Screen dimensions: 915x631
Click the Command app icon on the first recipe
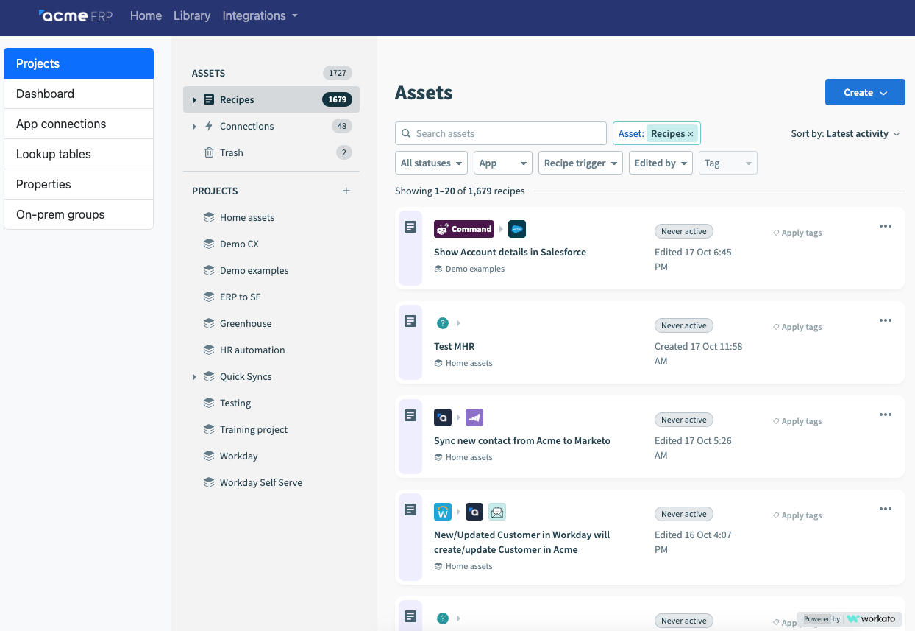(x=463, y=229)
